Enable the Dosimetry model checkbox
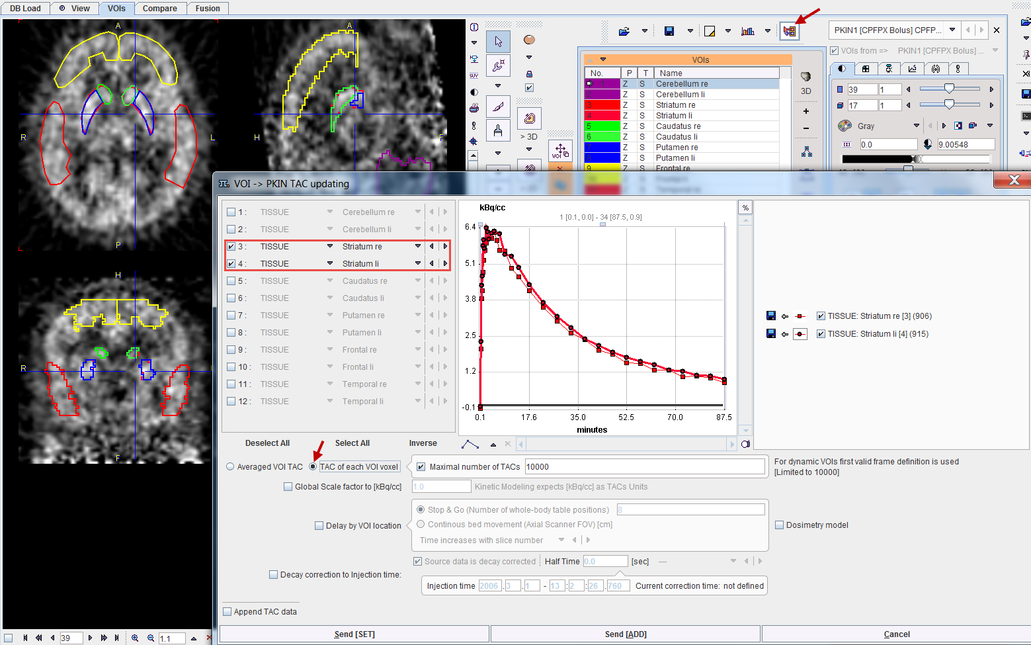1031x645 pixels. tap(779, 525)
